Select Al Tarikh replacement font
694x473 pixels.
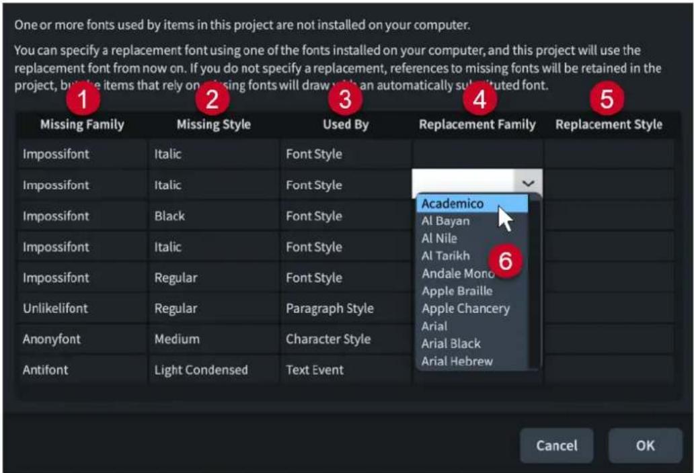[x=472, y=256]
